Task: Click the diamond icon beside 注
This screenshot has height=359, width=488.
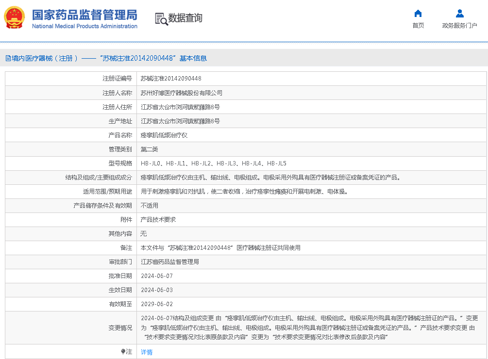Action: [123, 352]
